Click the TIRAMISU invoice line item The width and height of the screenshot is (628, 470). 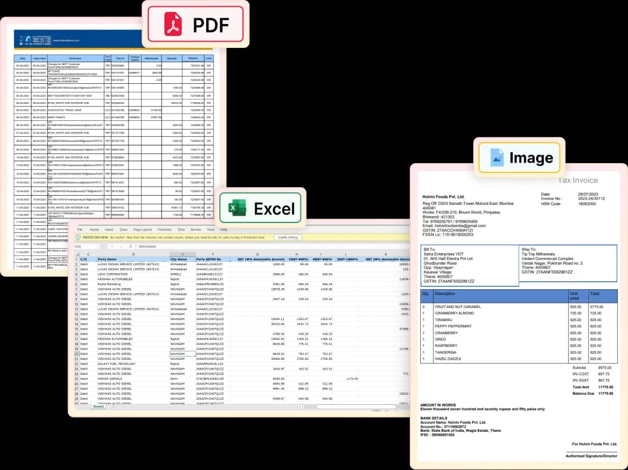(444, 320)
